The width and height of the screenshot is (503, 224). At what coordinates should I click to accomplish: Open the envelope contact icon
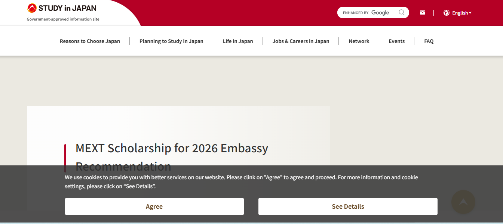(423, 12)
